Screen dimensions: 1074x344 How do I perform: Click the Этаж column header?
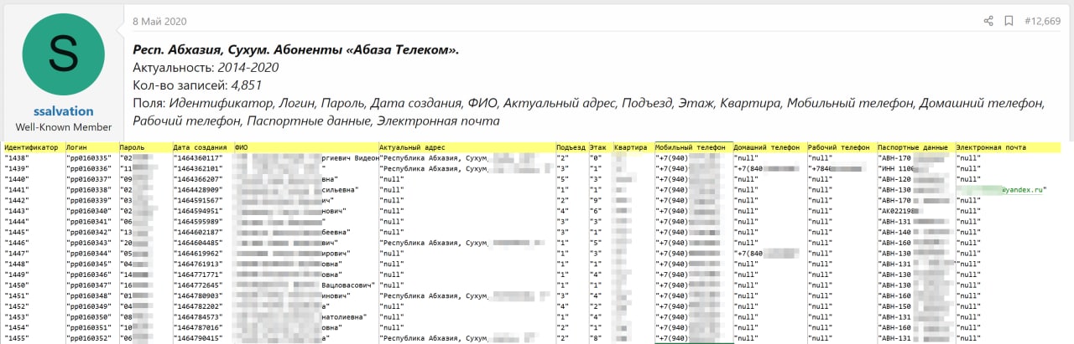point(599,147)
